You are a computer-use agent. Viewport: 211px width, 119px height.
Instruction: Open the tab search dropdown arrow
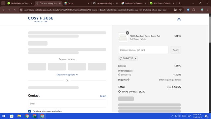click(x=3, y=3)
